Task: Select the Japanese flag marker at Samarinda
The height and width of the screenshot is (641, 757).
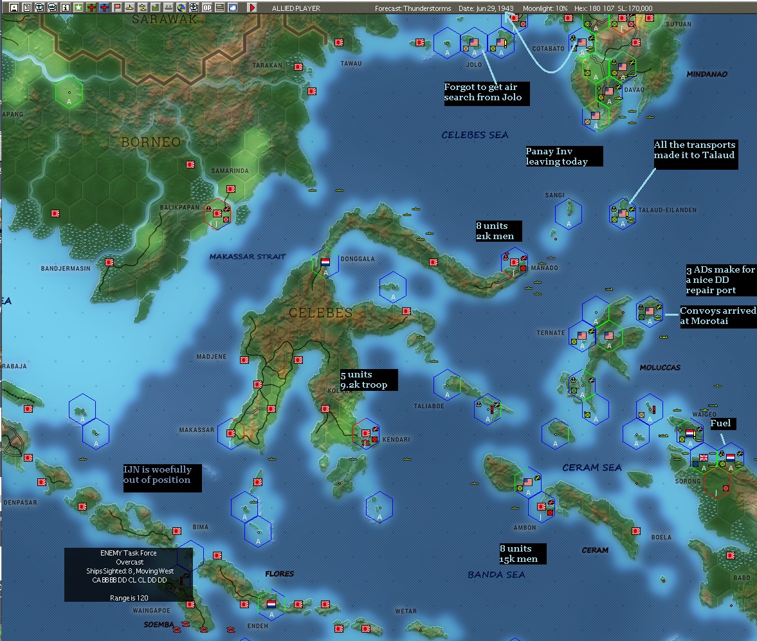Action: click(231, 189)
